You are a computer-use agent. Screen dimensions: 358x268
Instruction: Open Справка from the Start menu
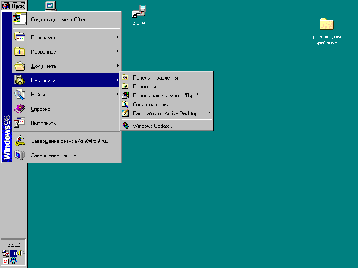pos(66,109)
